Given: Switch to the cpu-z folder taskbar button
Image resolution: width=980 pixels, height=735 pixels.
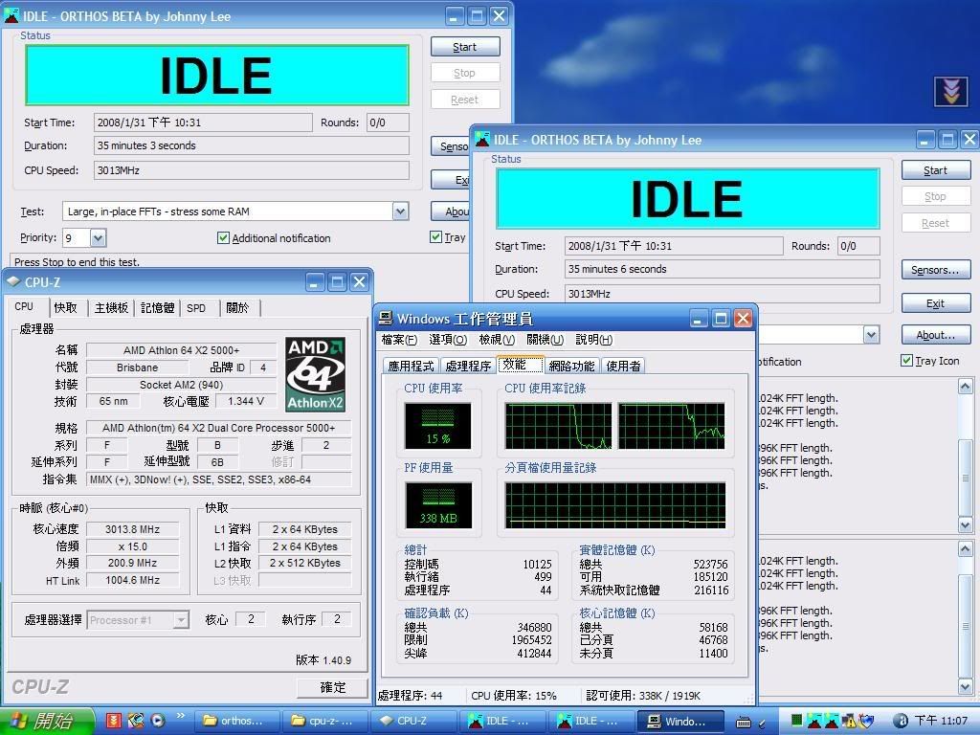Looking at the screenshot, I should (323, 722).
